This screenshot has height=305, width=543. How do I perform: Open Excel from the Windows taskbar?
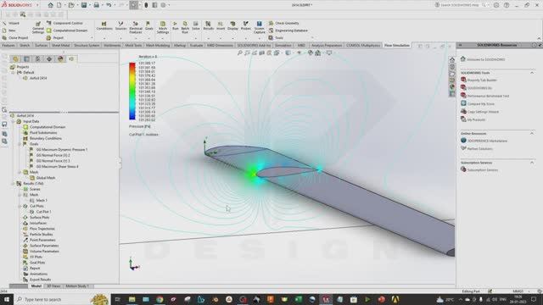click(298, 299)
